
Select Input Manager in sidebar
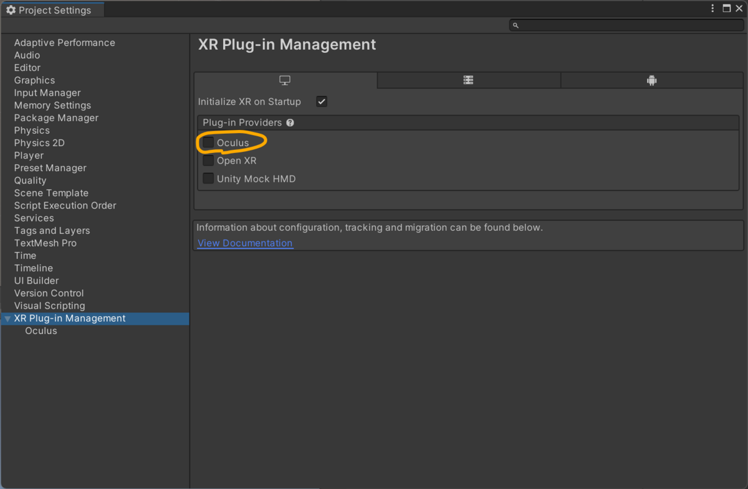(x=47, y=93)
